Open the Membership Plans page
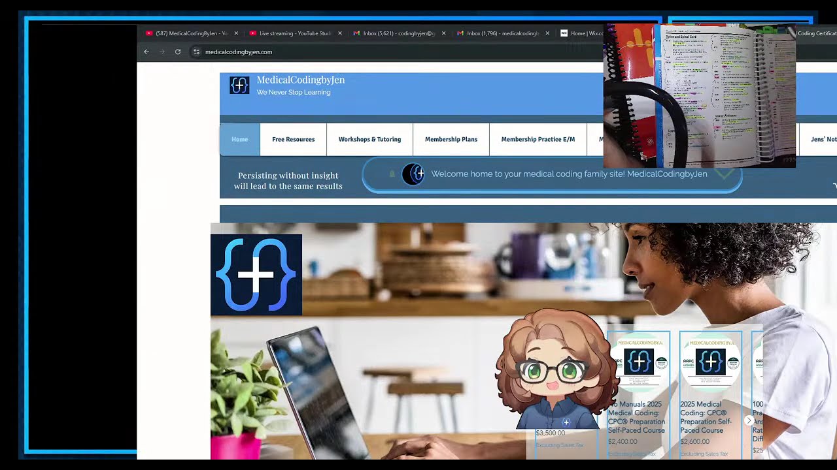The width and height of the screenshot is (837, 470). 451,139
